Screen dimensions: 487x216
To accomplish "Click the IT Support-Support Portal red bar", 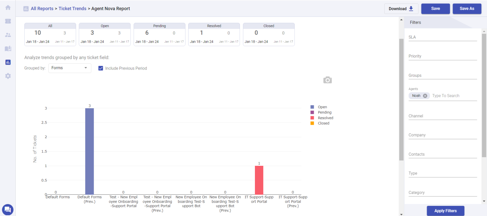I will point(259,180).
